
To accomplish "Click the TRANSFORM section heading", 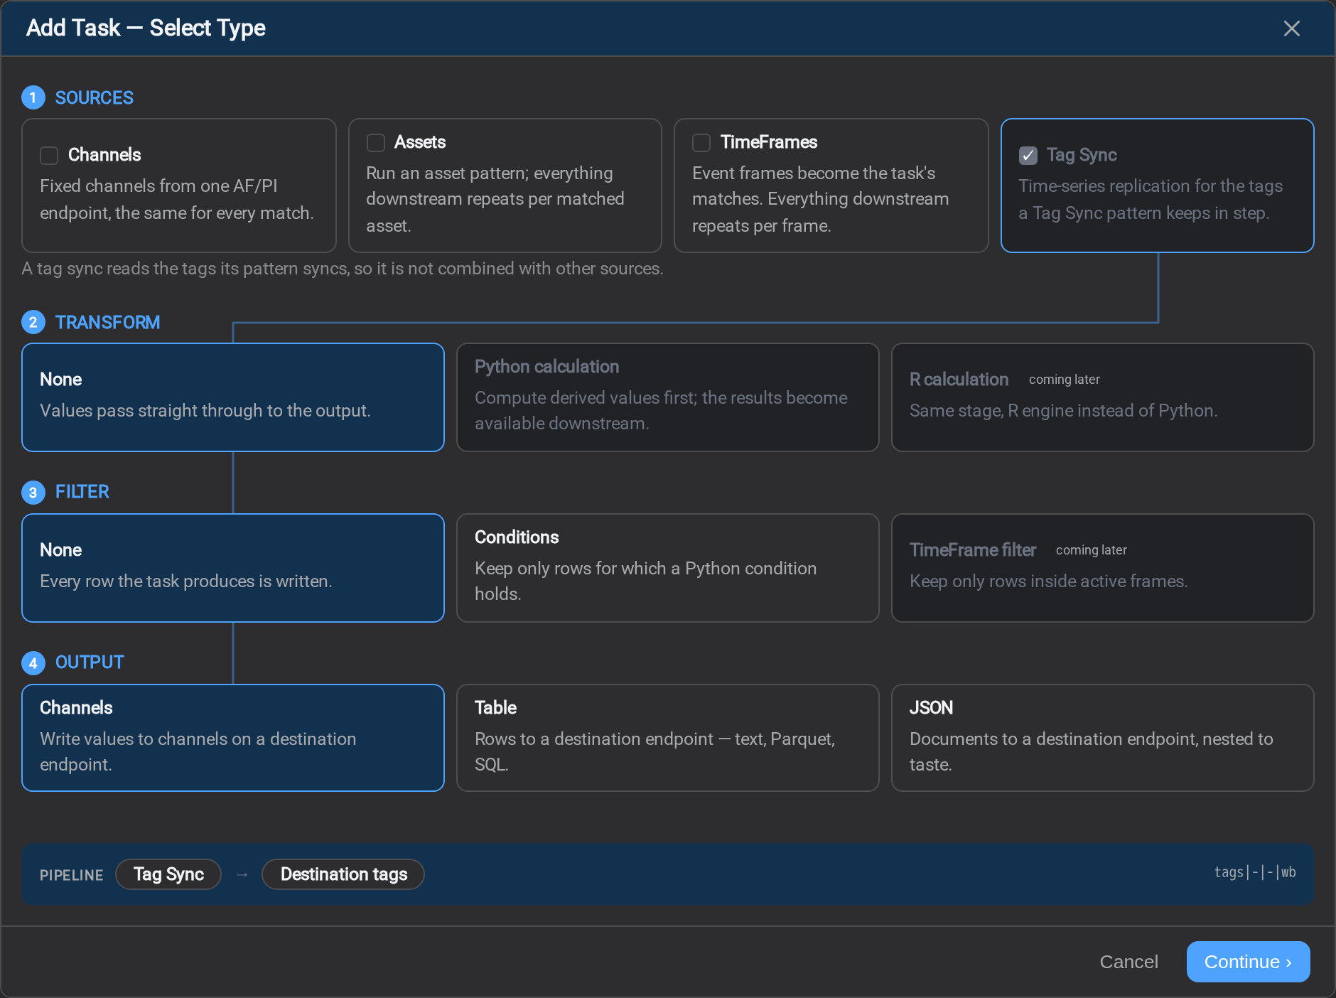I will tap(108, 322).
